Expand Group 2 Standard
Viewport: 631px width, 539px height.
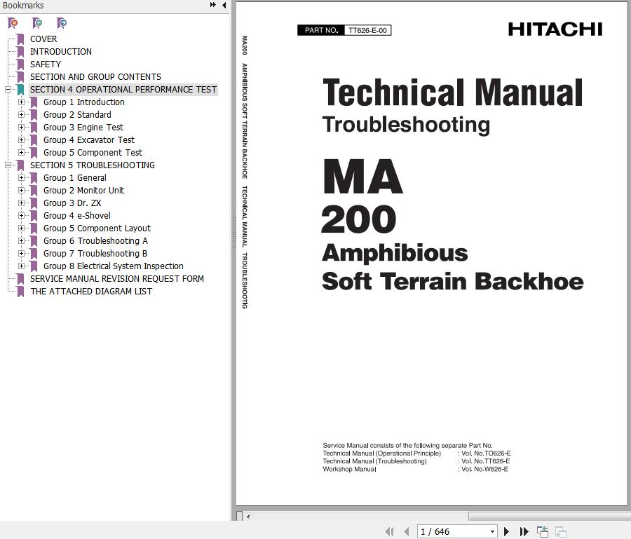21,115
